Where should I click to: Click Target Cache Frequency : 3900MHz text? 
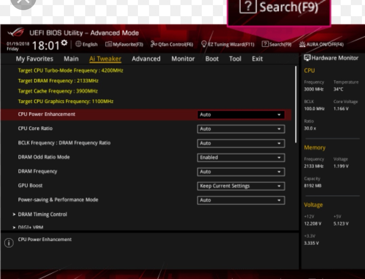[x=58, y=91]
